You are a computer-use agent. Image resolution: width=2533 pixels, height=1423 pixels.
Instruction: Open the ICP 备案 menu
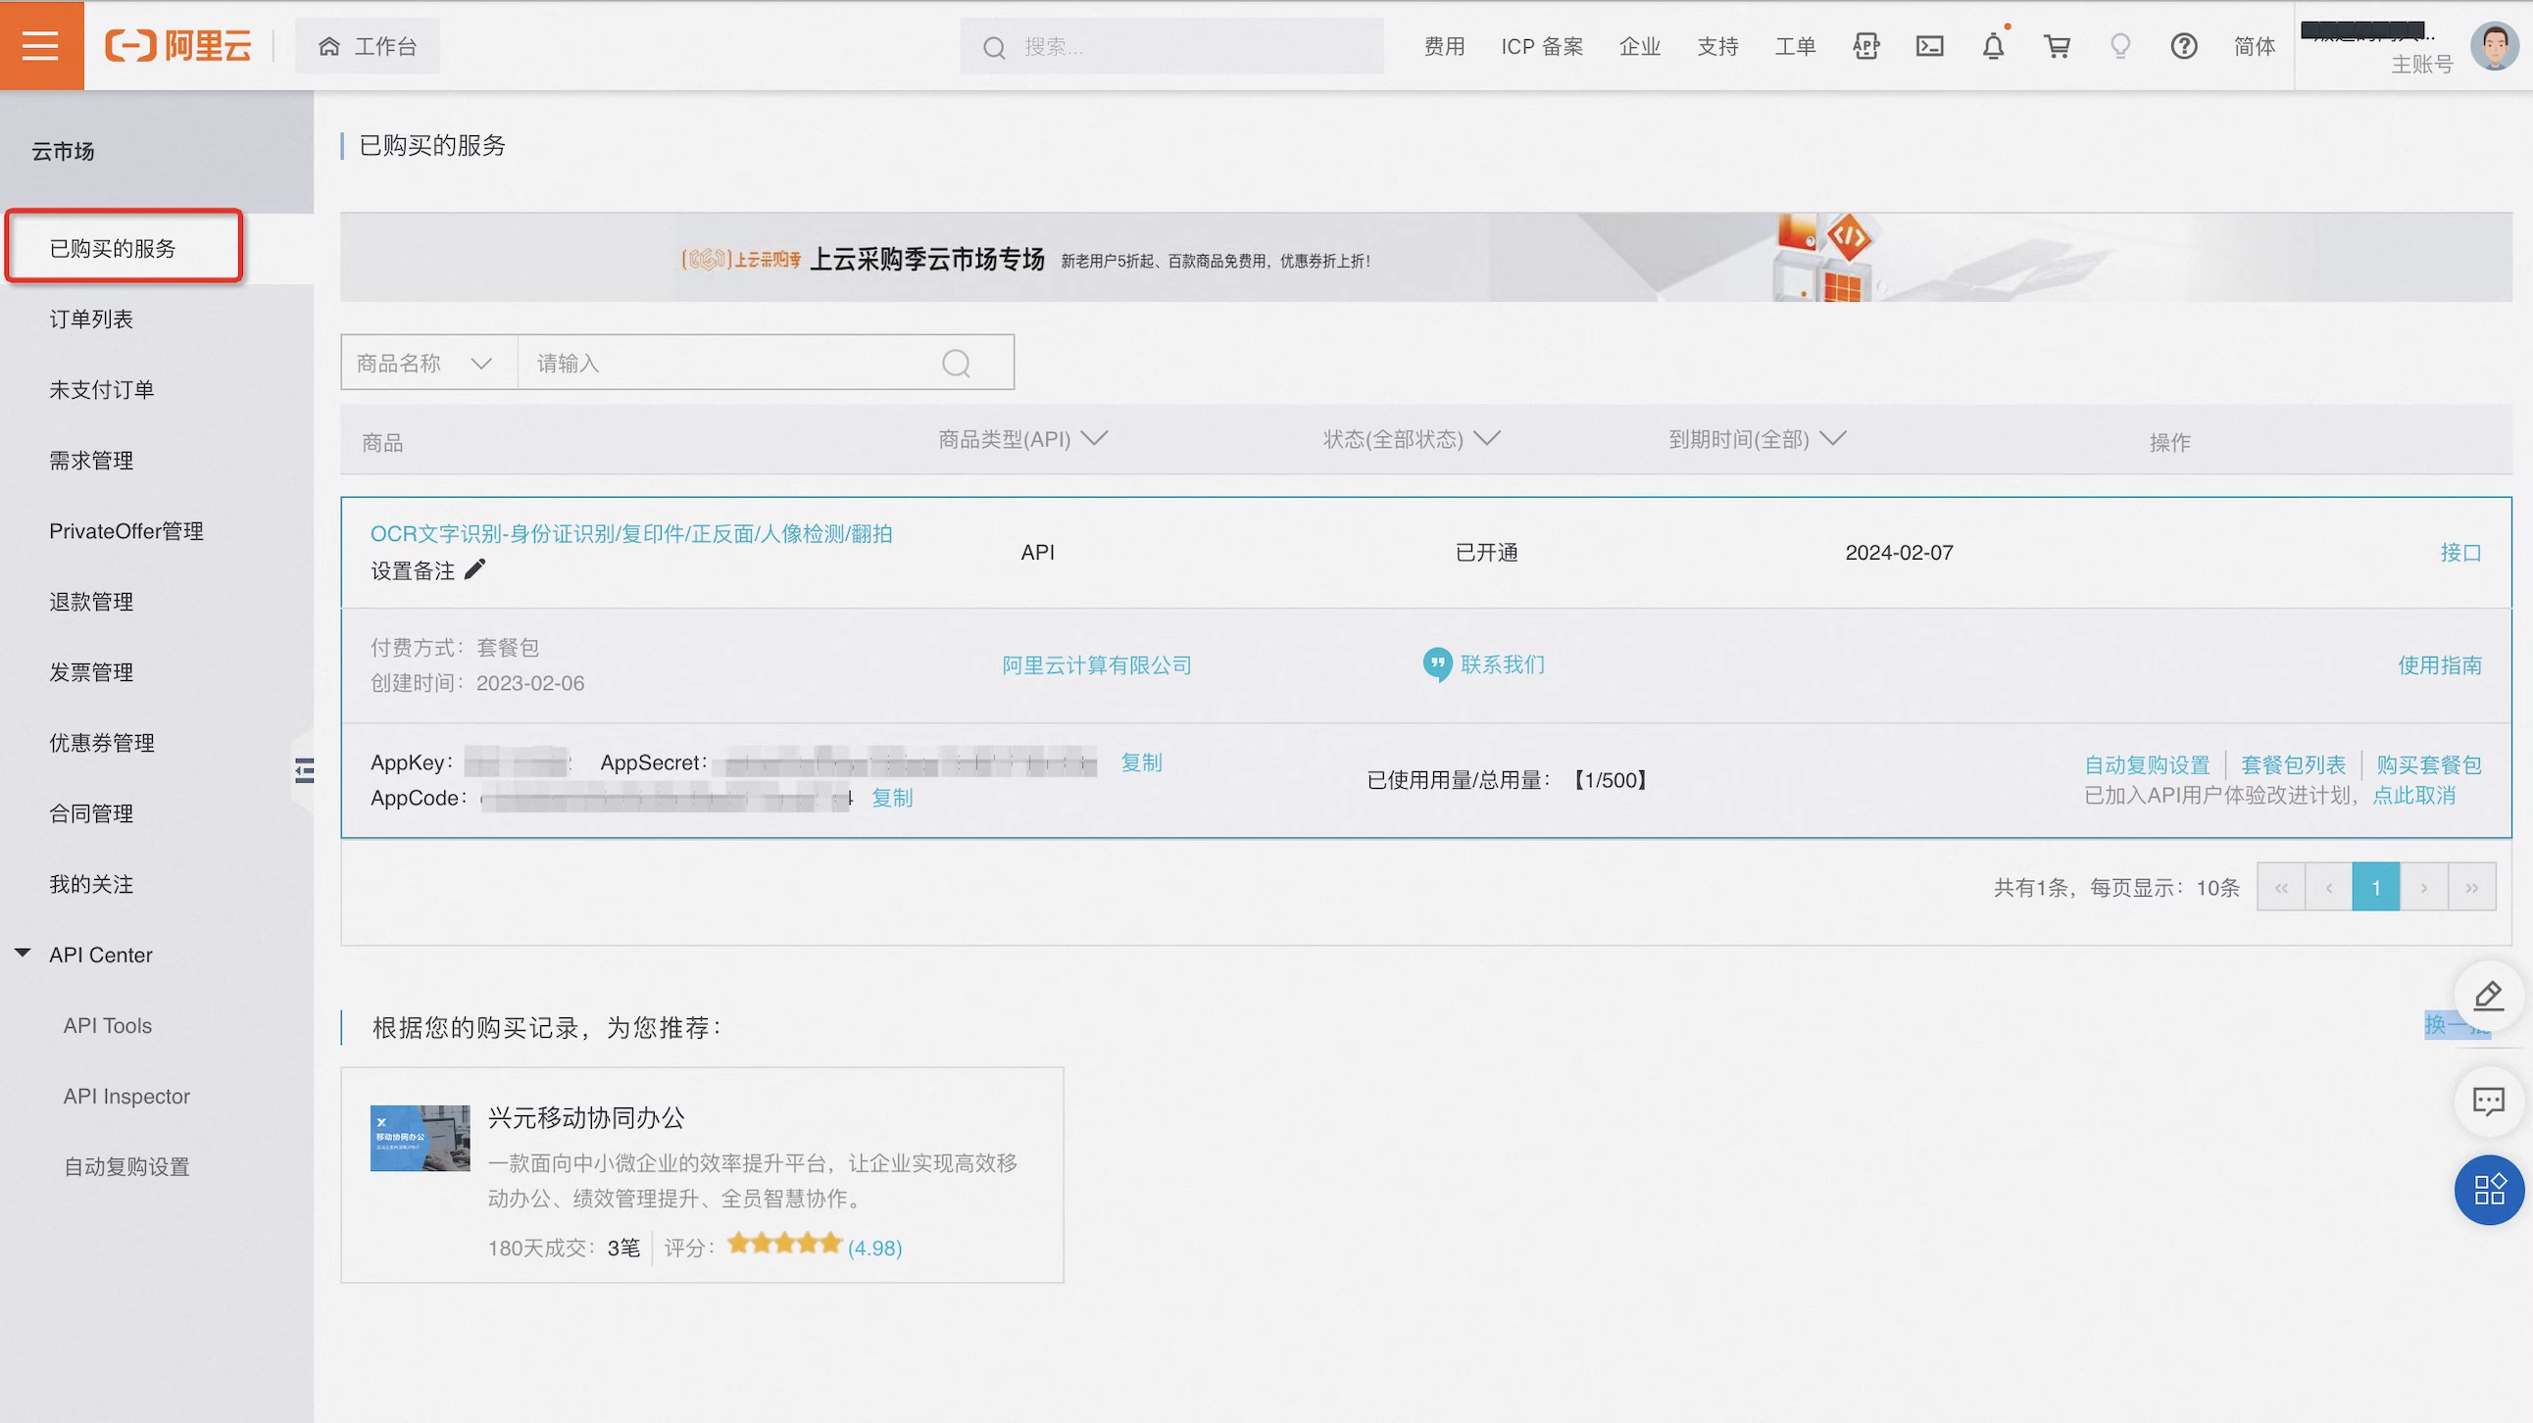coord(1542,46)
